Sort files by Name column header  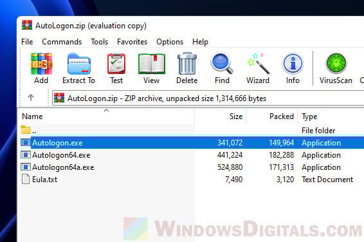click(106, 116)
